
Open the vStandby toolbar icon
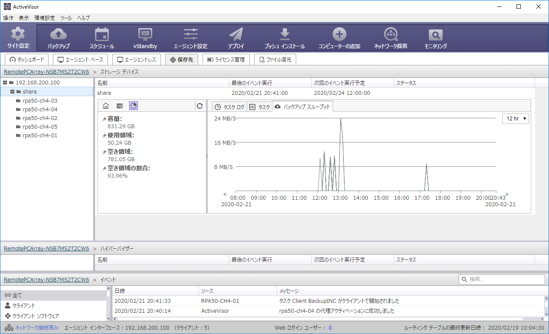coord(145,35)
